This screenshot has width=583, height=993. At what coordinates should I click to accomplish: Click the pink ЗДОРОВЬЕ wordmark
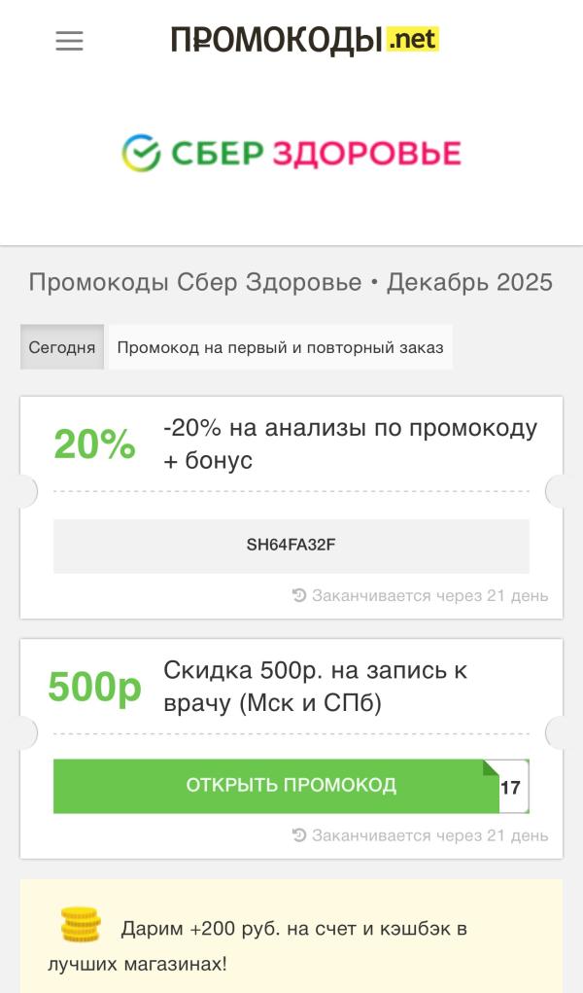(x=366, y=154)
